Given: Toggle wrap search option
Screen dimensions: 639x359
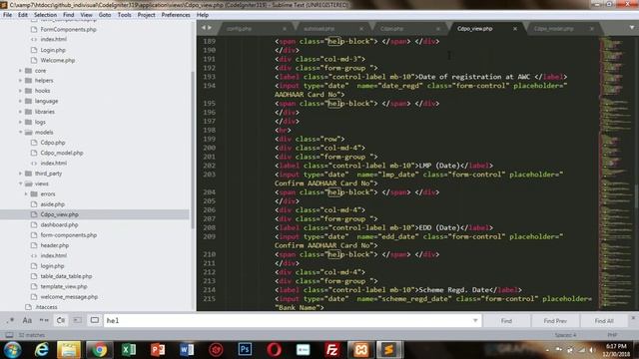Looking at the screenshot, I should (x=61, y=320).
